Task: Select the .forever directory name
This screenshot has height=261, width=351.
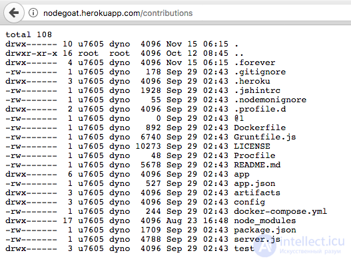Action: coord(254,62)
